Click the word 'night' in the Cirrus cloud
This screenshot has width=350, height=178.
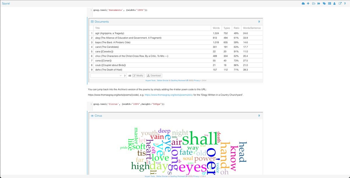click(x=180, y=133)
